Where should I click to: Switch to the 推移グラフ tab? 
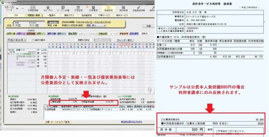click(69, 15)
